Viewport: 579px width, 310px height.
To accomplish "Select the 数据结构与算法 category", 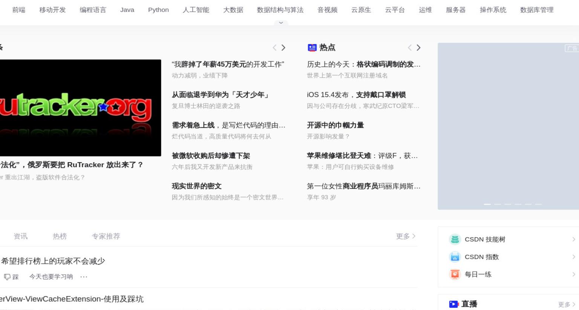I will (280, 10).
